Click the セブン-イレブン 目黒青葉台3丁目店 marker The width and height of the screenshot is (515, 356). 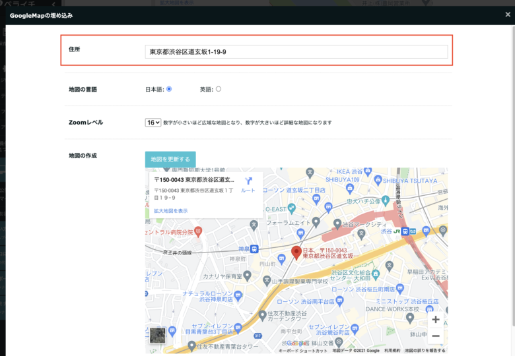point(238,327)
